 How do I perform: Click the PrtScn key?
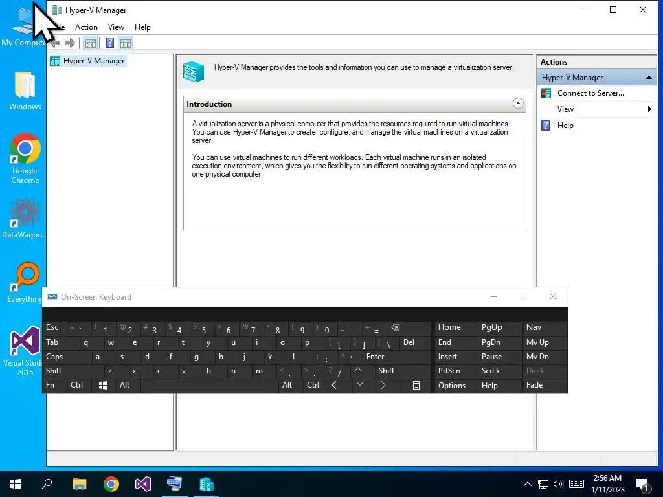(456, 371)
